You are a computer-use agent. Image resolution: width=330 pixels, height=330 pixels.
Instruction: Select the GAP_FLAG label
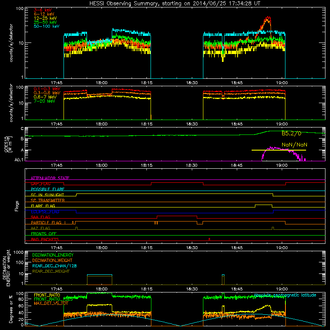[x=40, y=184]
